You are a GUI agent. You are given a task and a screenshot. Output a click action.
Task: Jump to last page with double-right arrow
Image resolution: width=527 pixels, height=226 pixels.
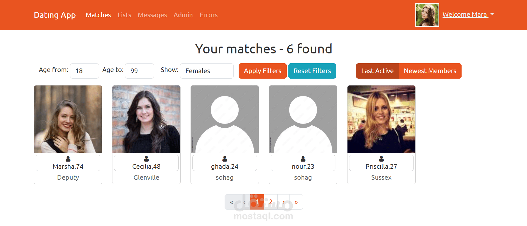tap(296, 202)
